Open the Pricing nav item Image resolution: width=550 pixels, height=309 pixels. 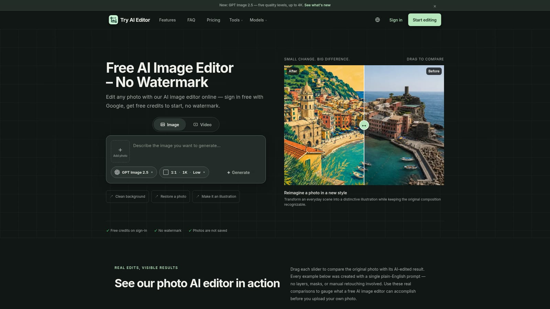(213, 20)
